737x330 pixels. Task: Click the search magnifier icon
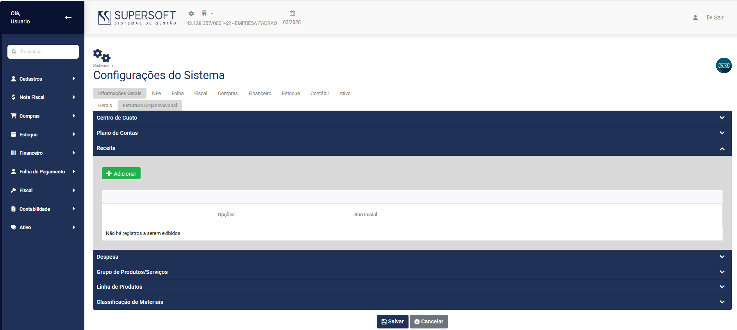tap(14, 51)
